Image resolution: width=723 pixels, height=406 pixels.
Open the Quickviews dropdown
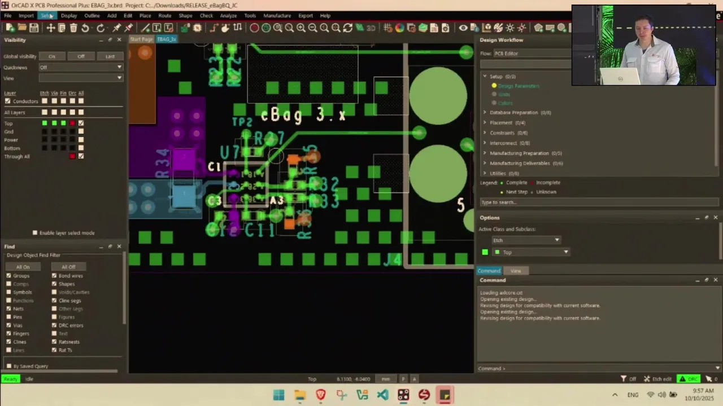tap(80, 67)
